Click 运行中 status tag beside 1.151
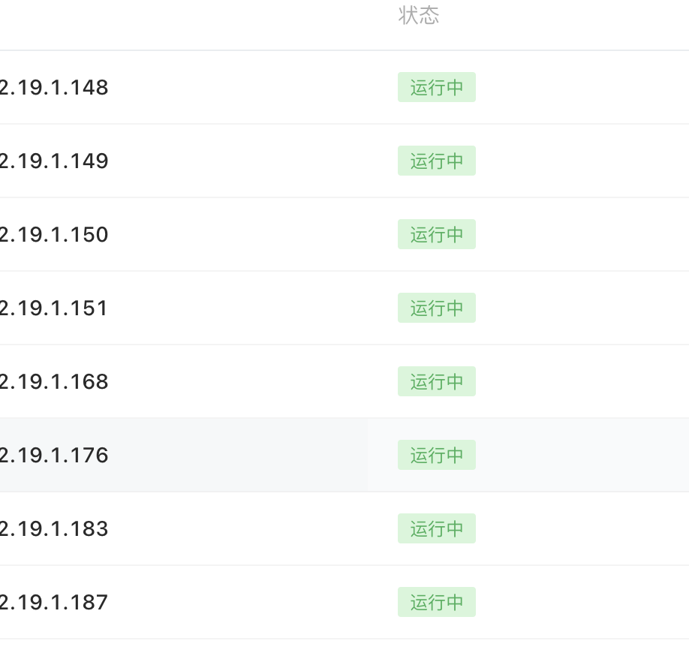The image size is (689, 656). coord(436,308)
